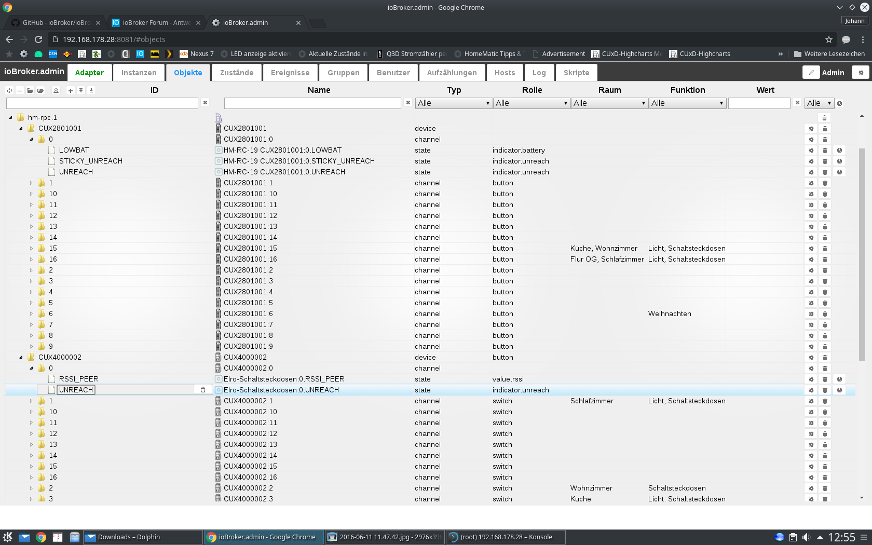
Task: Open the HomeMatic Tipps bookmark
Action: [488, 54]
